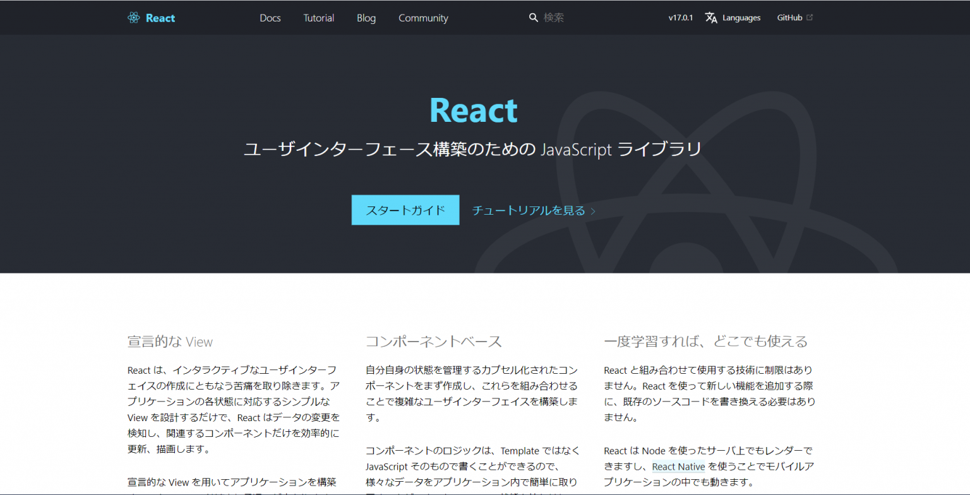Click the 一度学習すれば、どこでも使える heading

pyautogui.click(x=706, y=342)
